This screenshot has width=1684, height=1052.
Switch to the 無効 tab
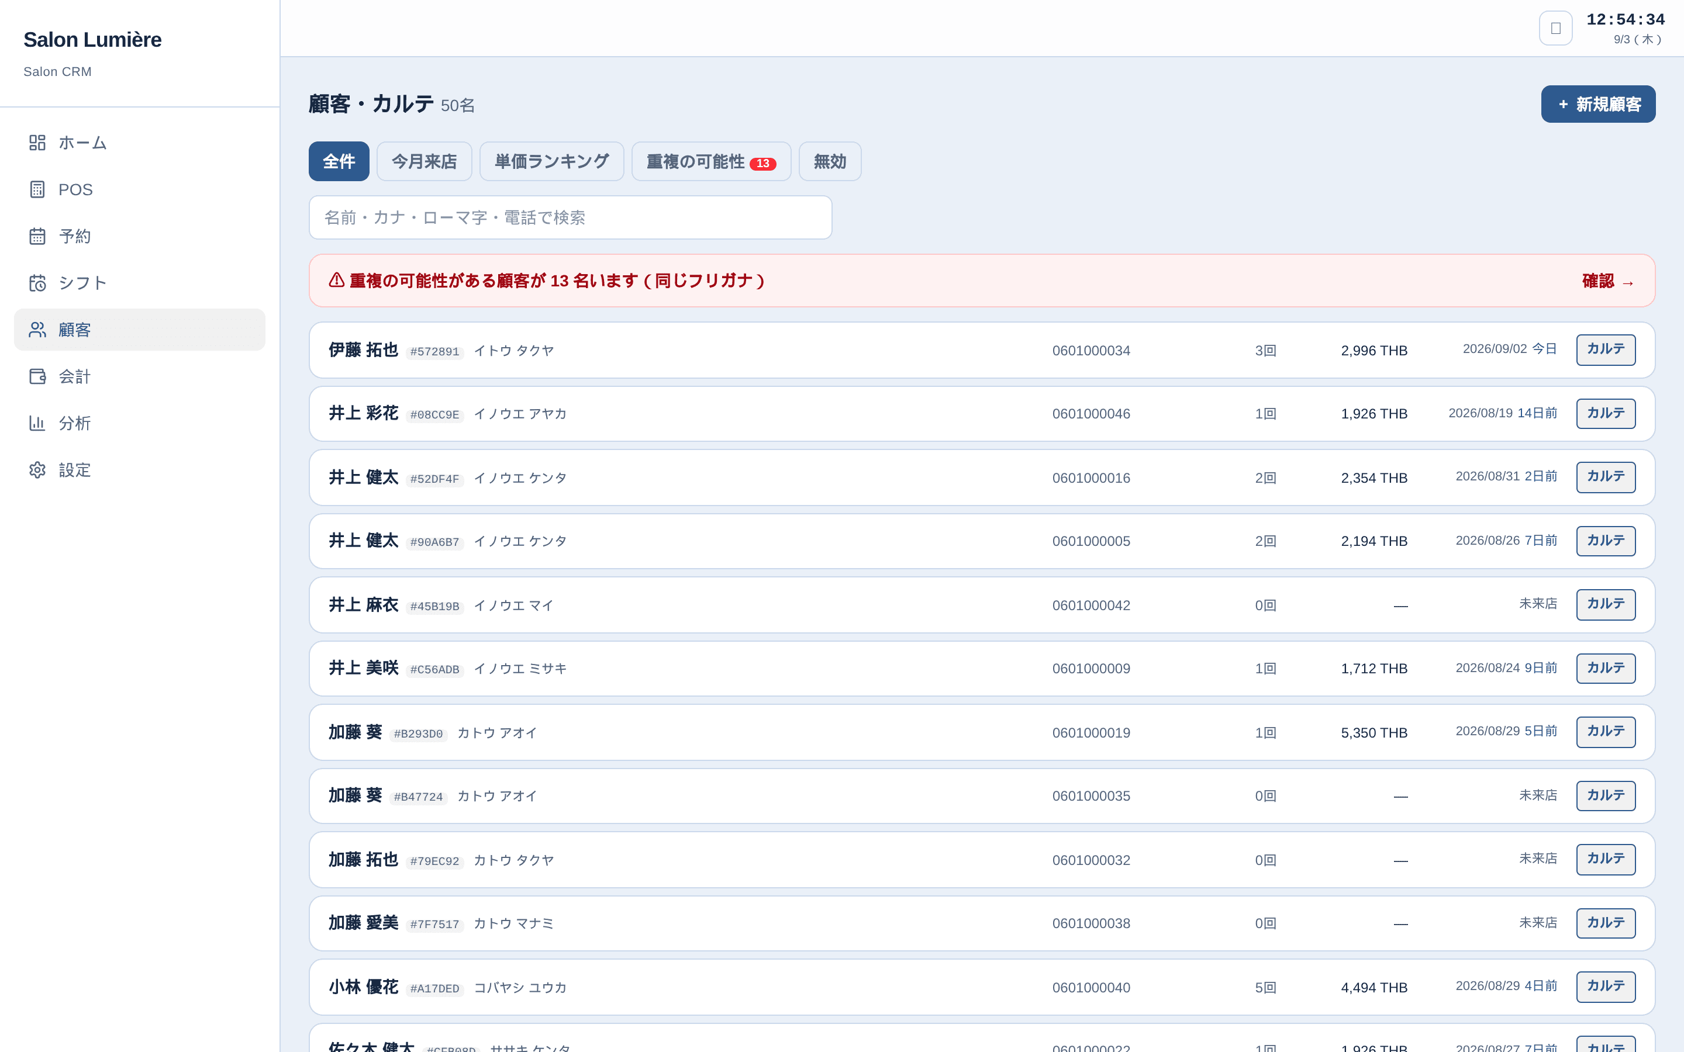[x=830, y=161]
